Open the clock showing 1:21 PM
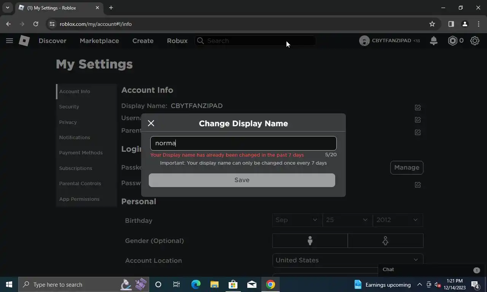487x292 pixels. [x=455, y=284]
